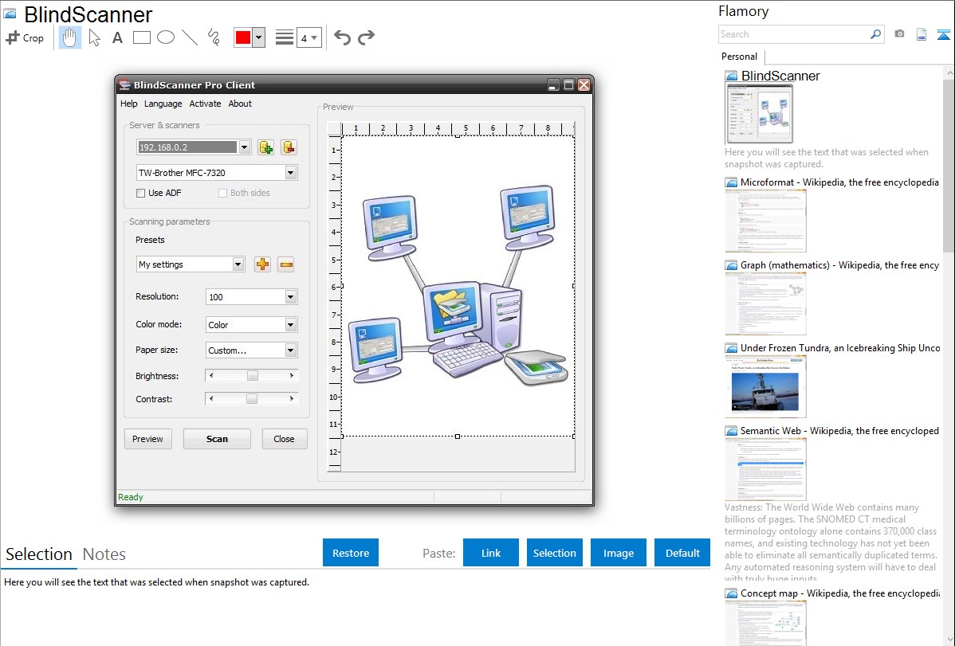This screenshot has height=646, width=955.
Task: Paste as Selection
Action: point(554,553)
